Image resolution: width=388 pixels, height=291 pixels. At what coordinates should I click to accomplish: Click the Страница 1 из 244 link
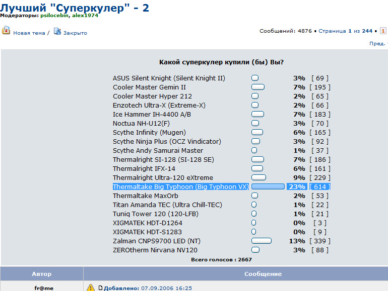346,31
